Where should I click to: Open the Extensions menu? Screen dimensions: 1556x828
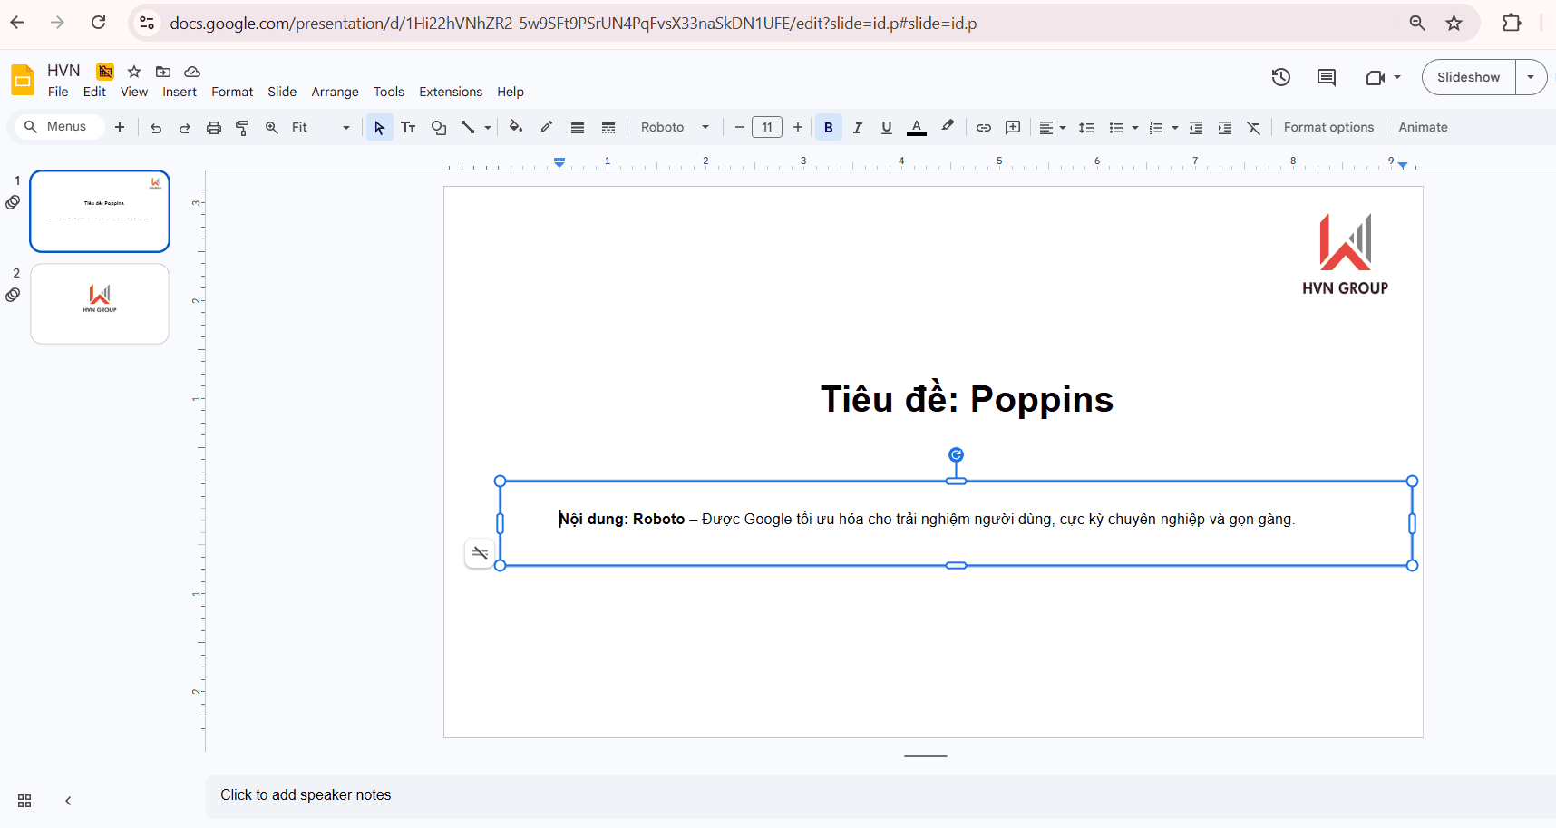(x=450, y=92)
